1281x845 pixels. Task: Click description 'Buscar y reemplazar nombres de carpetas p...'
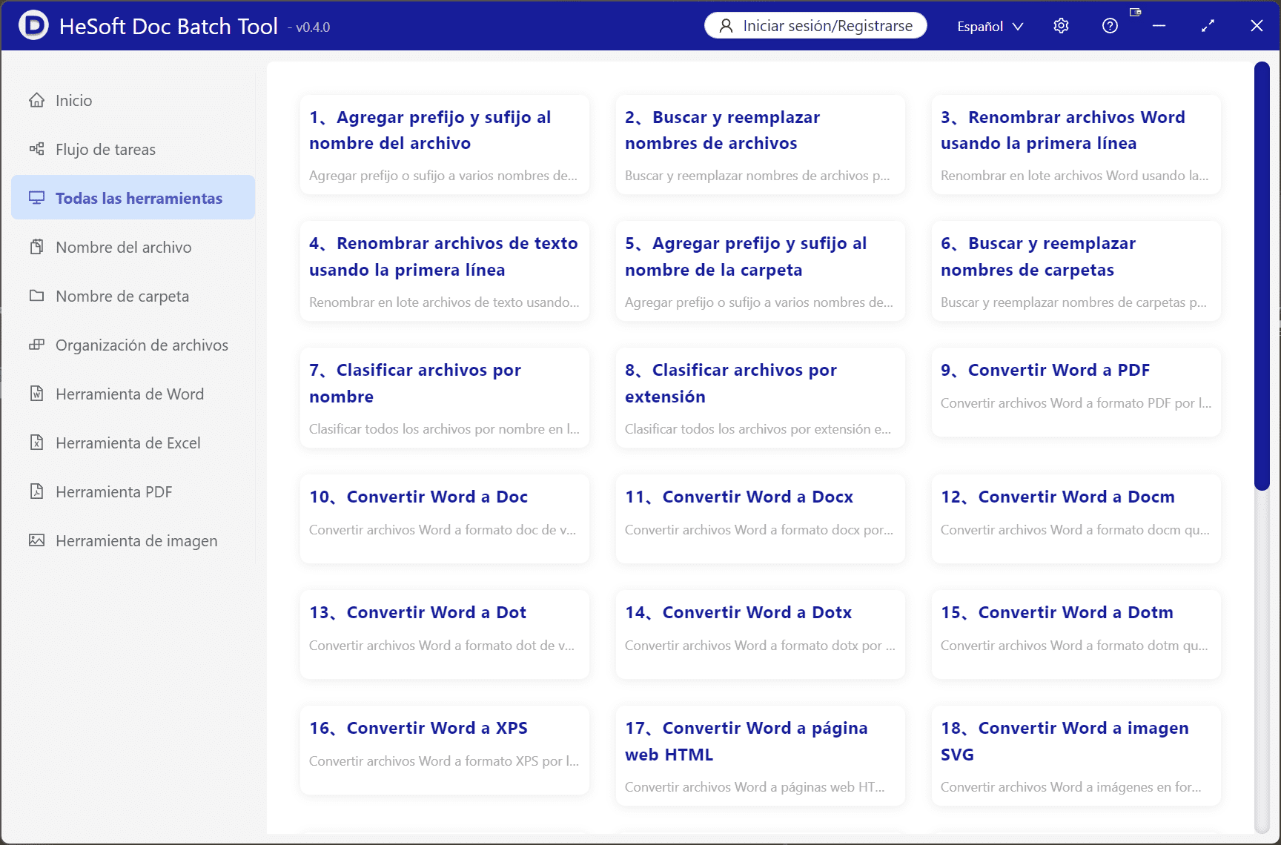tap(1073, 302)
